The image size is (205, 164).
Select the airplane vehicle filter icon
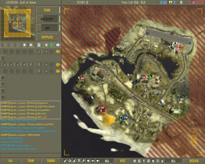tap(153, 161)
